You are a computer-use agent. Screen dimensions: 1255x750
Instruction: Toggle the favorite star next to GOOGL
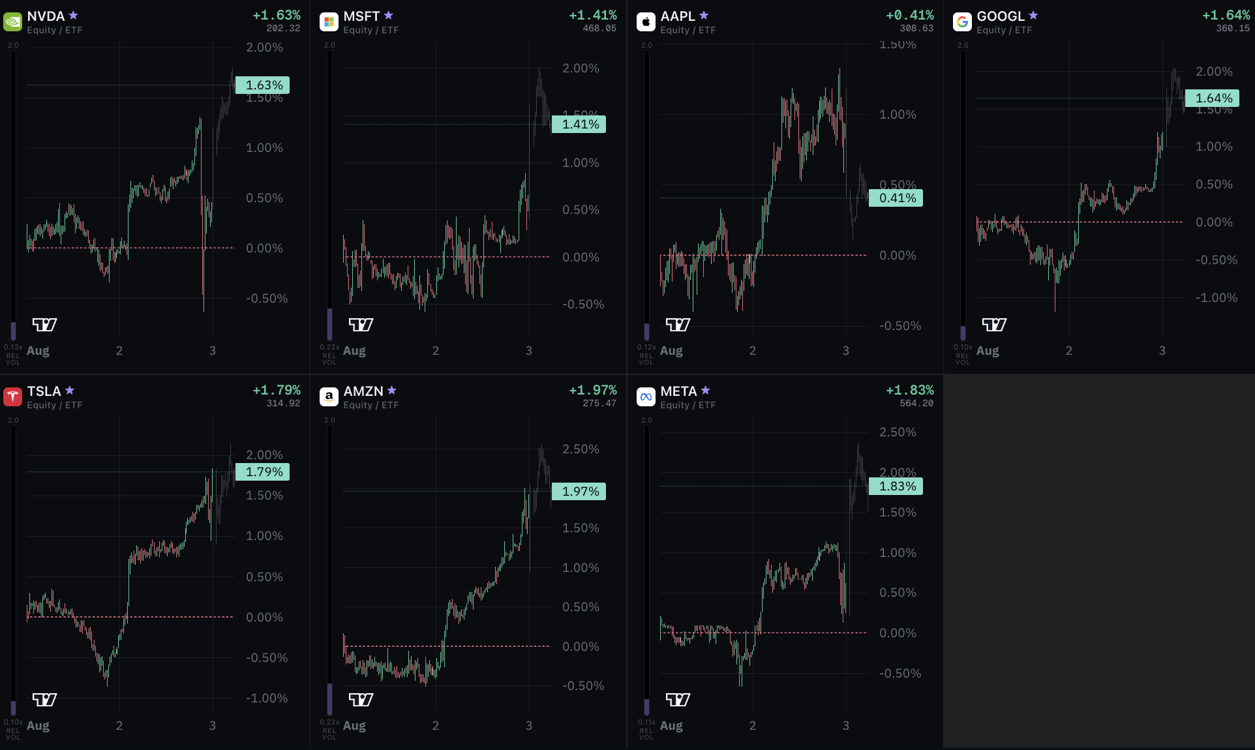[x=1033, y=15]
